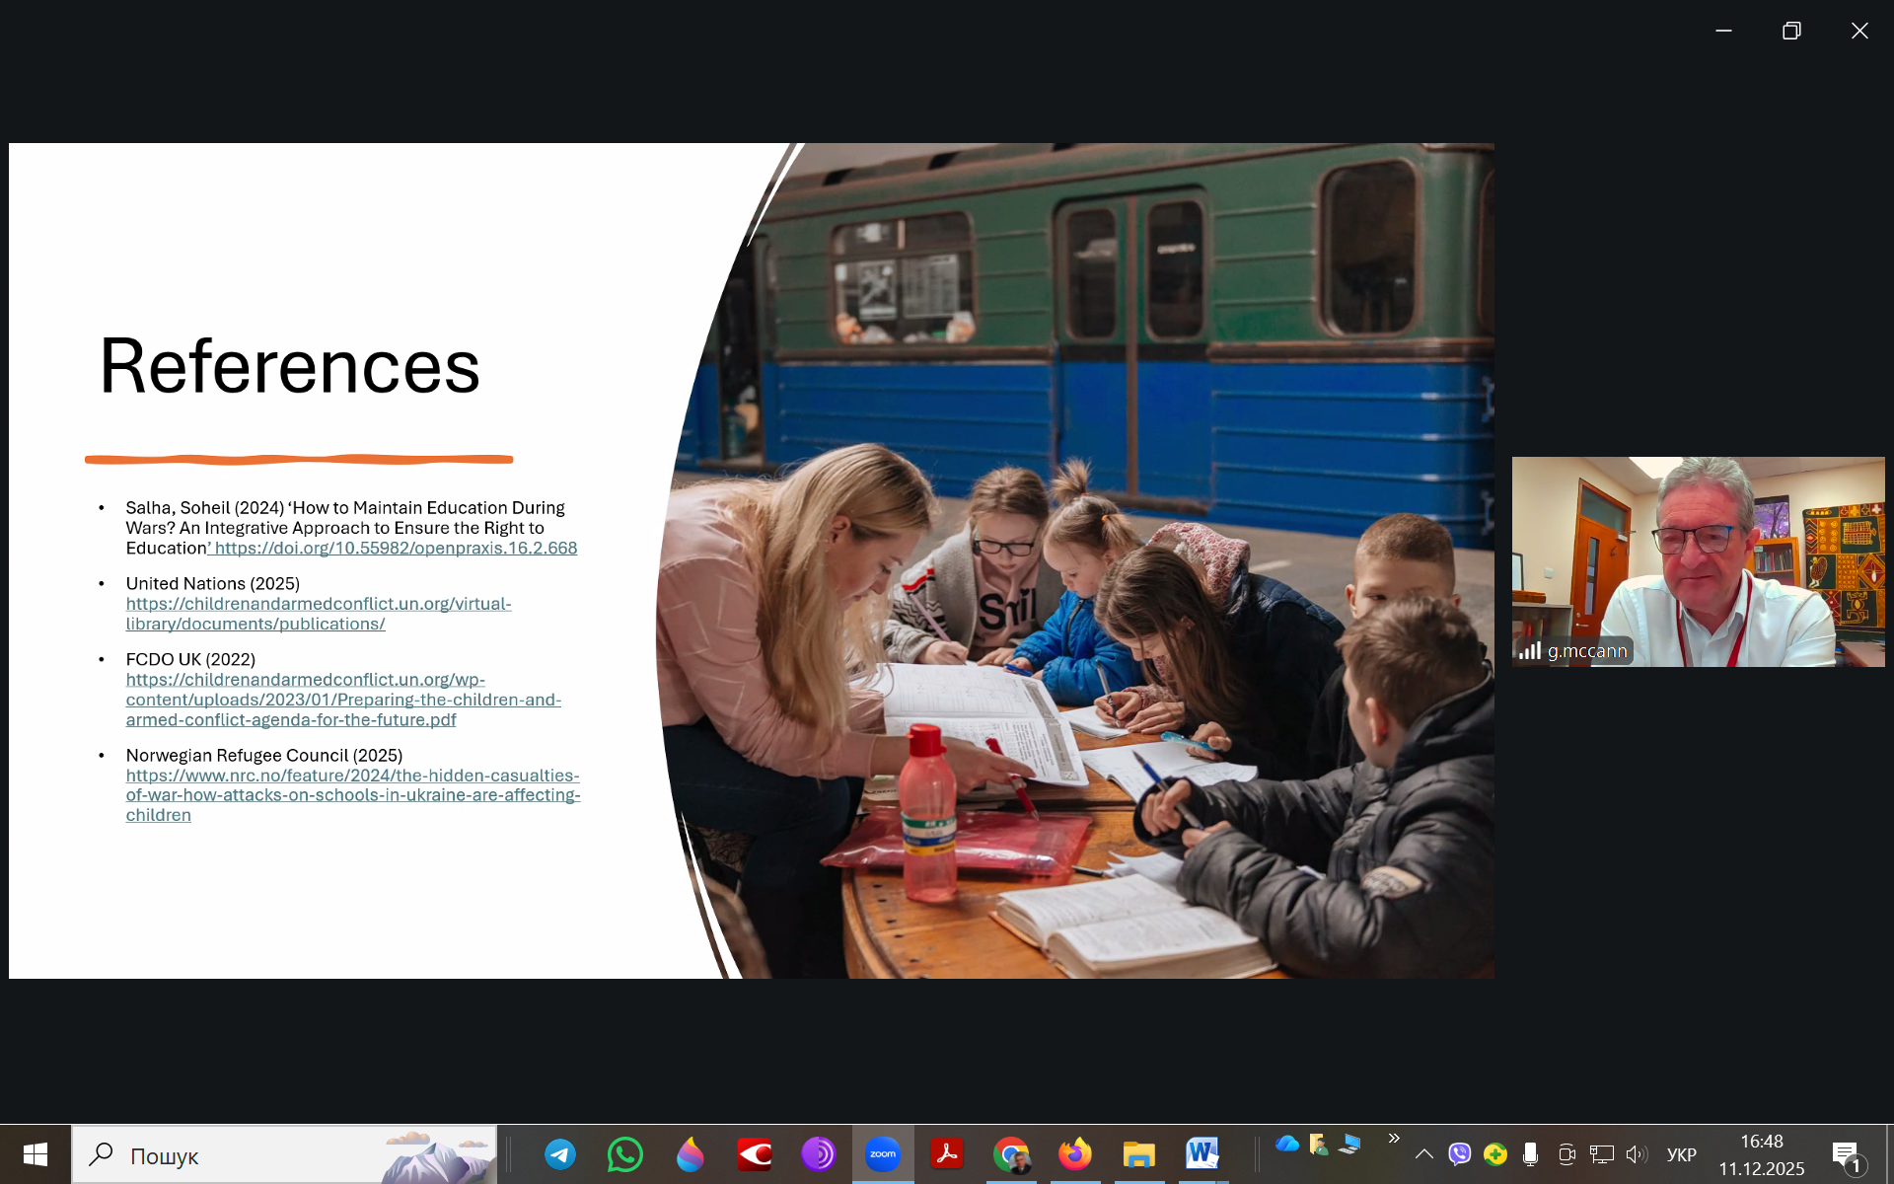Open Firefox browser from taskbar
The image size is (1894, 1184).
point(1075,1154)
